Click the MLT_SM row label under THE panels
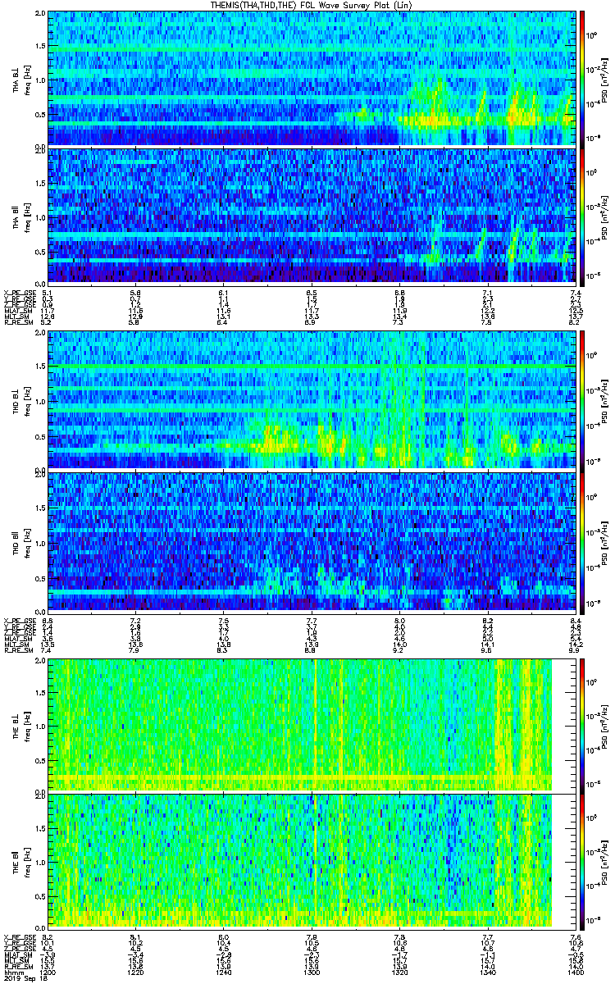This screenshot has width=615, height=984. tap(16, 962)
